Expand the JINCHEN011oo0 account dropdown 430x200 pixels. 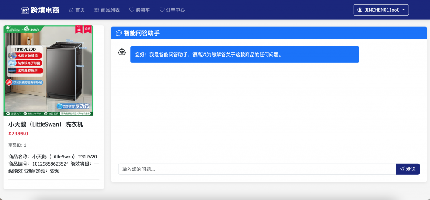click(x=381, y=10)
